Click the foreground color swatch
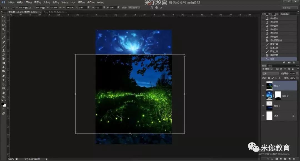 [x=3, y=104]
